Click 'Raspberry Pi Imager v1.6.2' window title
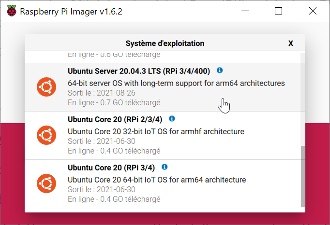330x225 pixels. (x=71, y=12)
